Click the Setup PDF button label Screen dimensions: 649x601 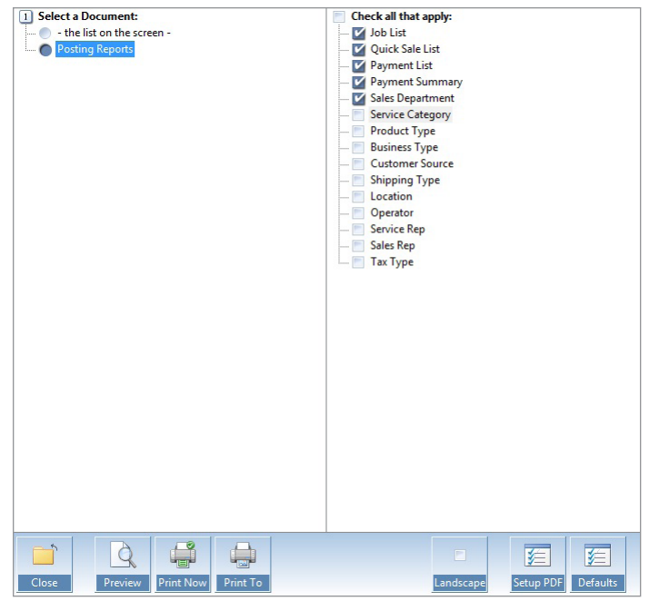tap(538, 583)
